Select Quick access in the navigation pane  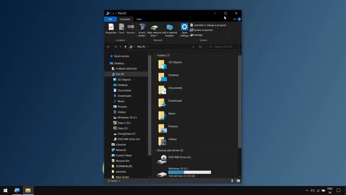coord(119,56)
